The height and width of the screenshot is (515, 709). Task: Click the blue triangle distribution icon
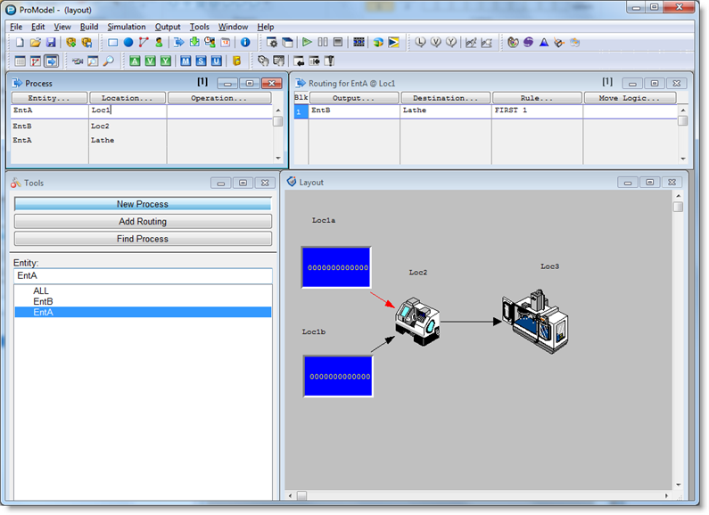tap(544, 43)
